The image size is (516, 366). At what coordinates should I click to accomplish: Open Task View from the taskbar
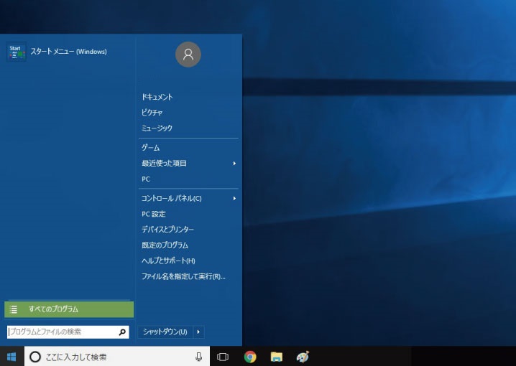coord(223,357)
